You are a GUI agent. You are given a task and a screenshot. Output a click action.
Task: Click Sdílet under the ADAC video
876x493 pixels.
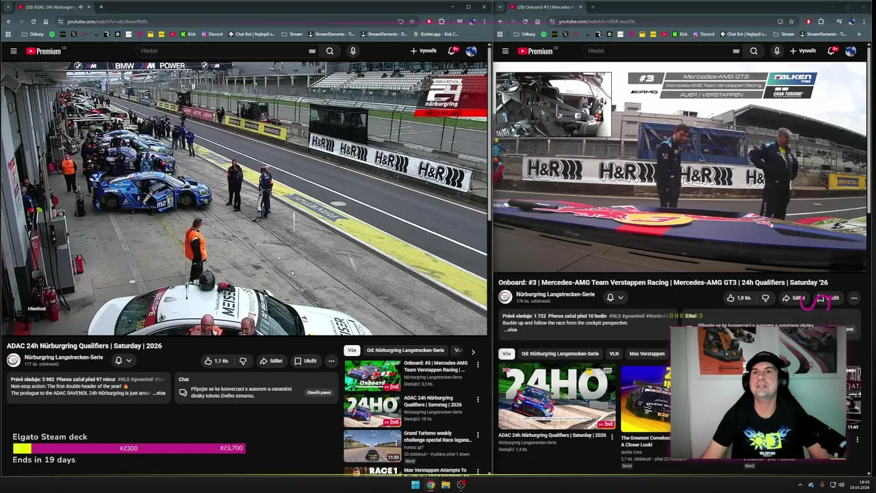pyautogui.click(x=271, y=361)
